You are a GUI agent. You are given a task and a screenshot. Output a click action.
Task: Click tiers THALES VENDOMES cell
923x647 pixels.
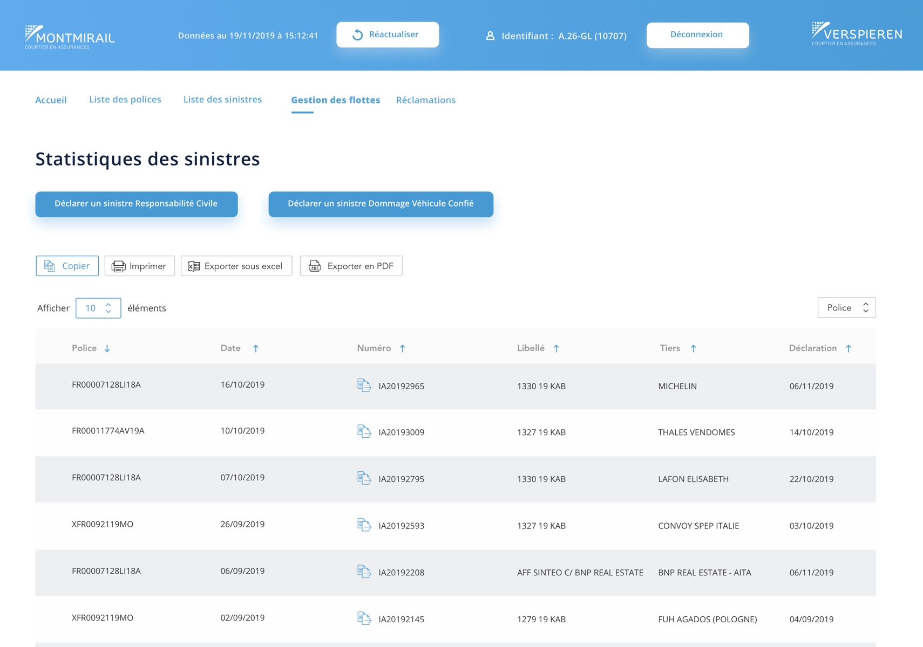696,432
